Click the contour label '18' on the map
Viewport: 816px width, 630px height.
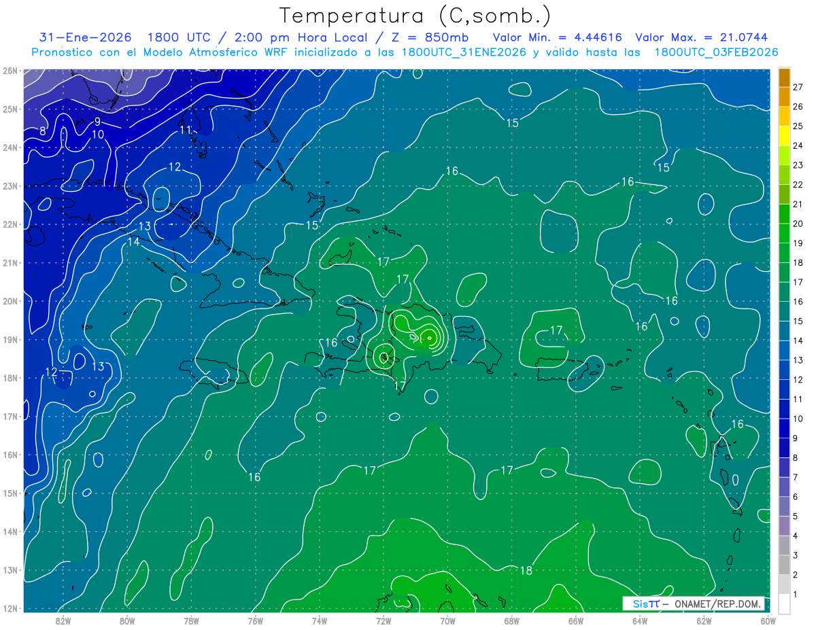coord(526,570)
